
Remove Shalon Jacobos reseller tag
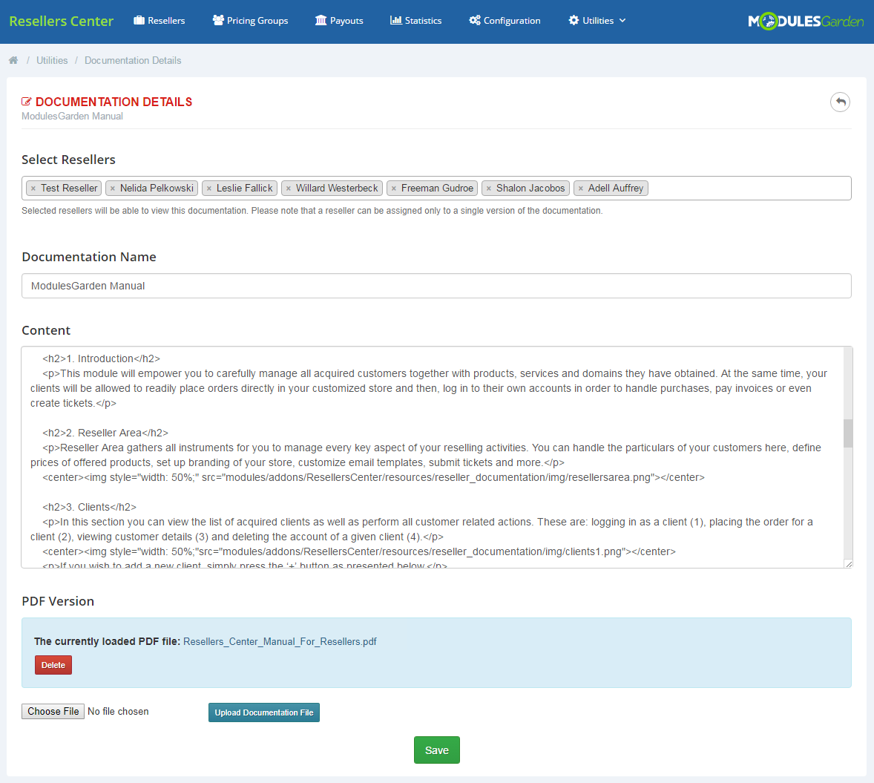point(487,188)
